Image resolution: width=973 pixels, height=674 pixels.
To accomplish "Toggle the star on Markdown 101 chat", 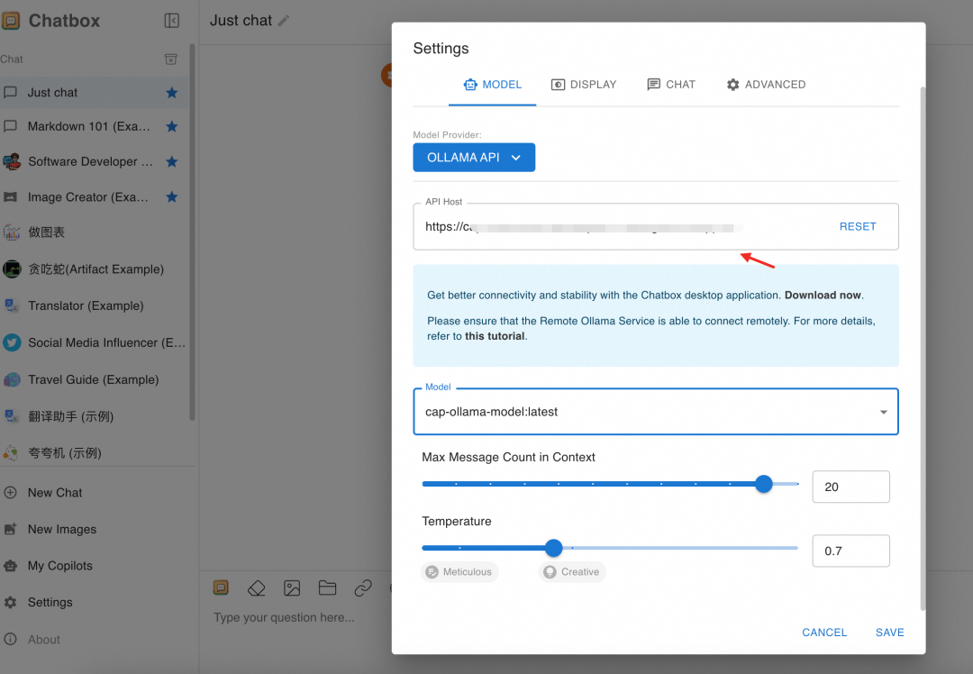I will click(x=172, y=127).
